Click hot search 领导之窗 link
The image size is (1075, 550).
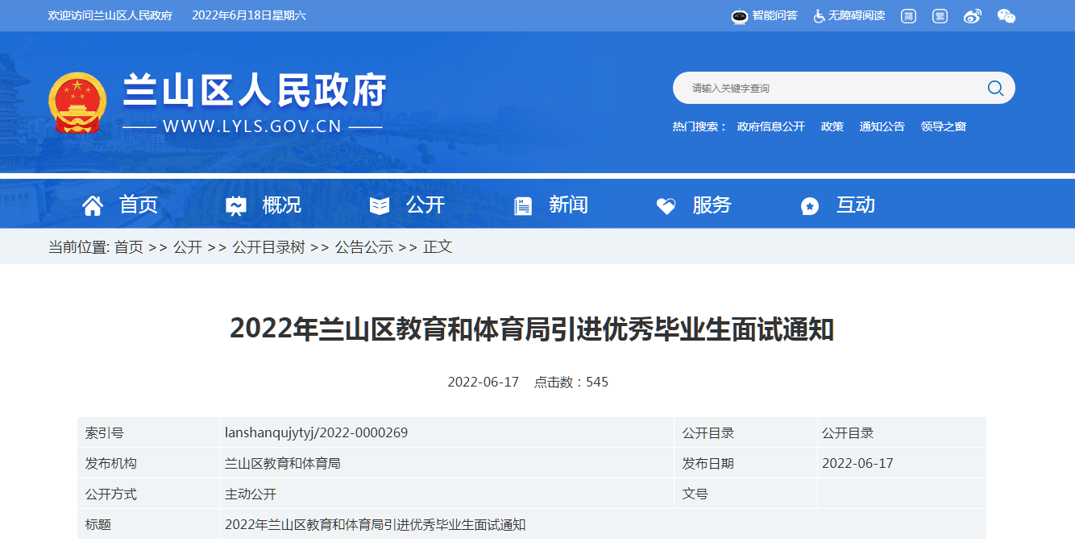[x=943, y=126]
